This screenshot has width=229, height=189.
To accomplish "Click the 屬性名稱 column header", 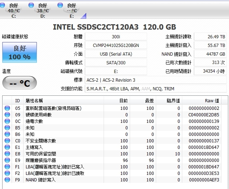I will [63, 100].
